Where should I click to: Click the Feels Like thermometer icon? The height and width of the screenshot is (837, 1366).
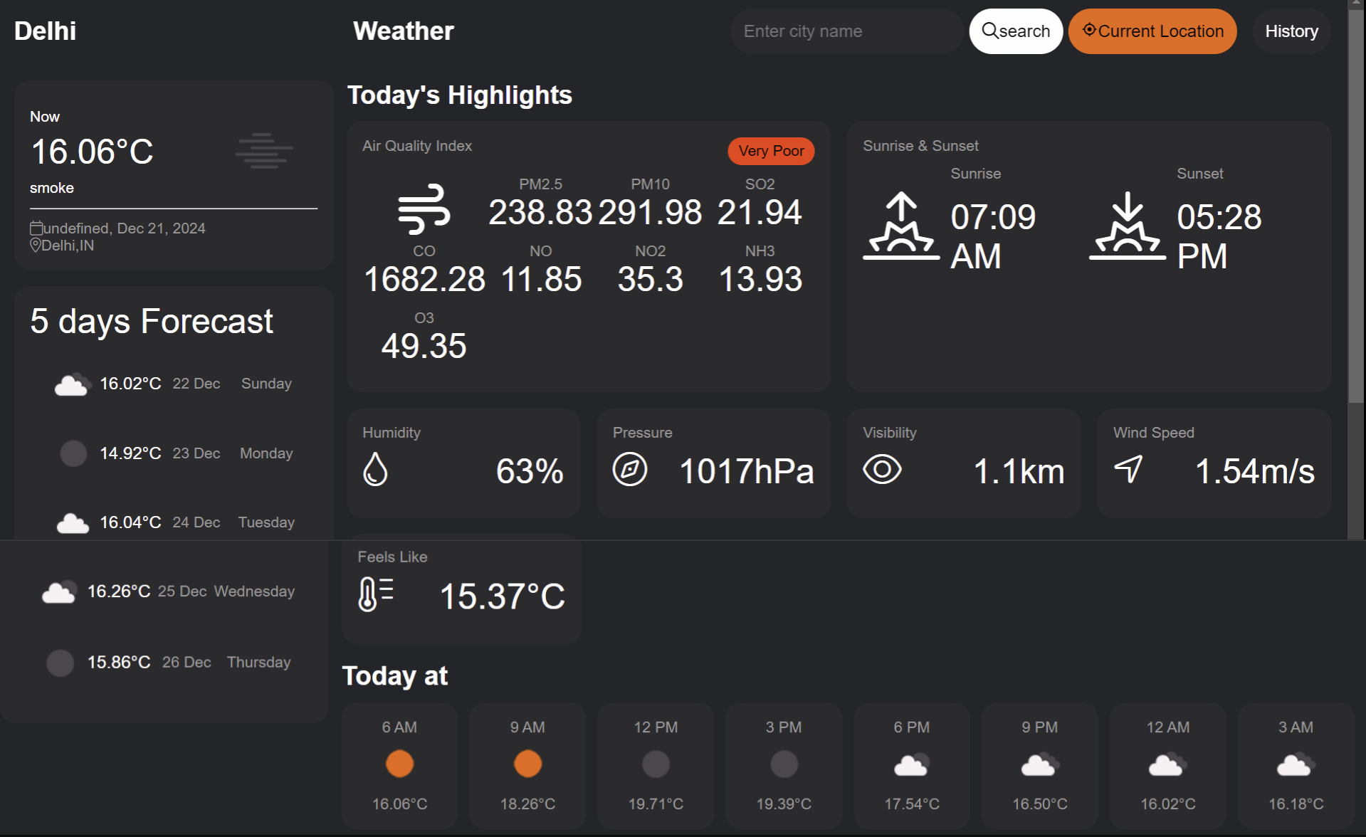(x=375, y=594)
